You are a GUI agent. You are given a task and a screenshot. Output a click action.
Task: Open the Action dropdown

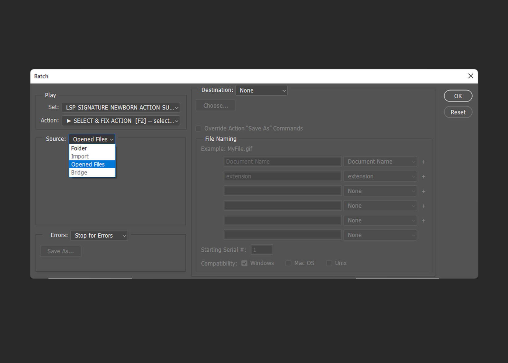121,121
